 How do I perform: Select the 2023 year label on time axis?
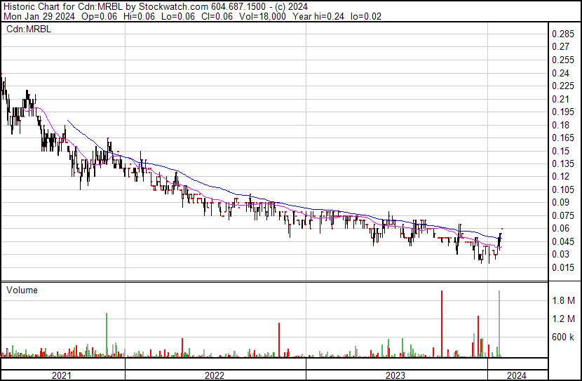point(396,375)
